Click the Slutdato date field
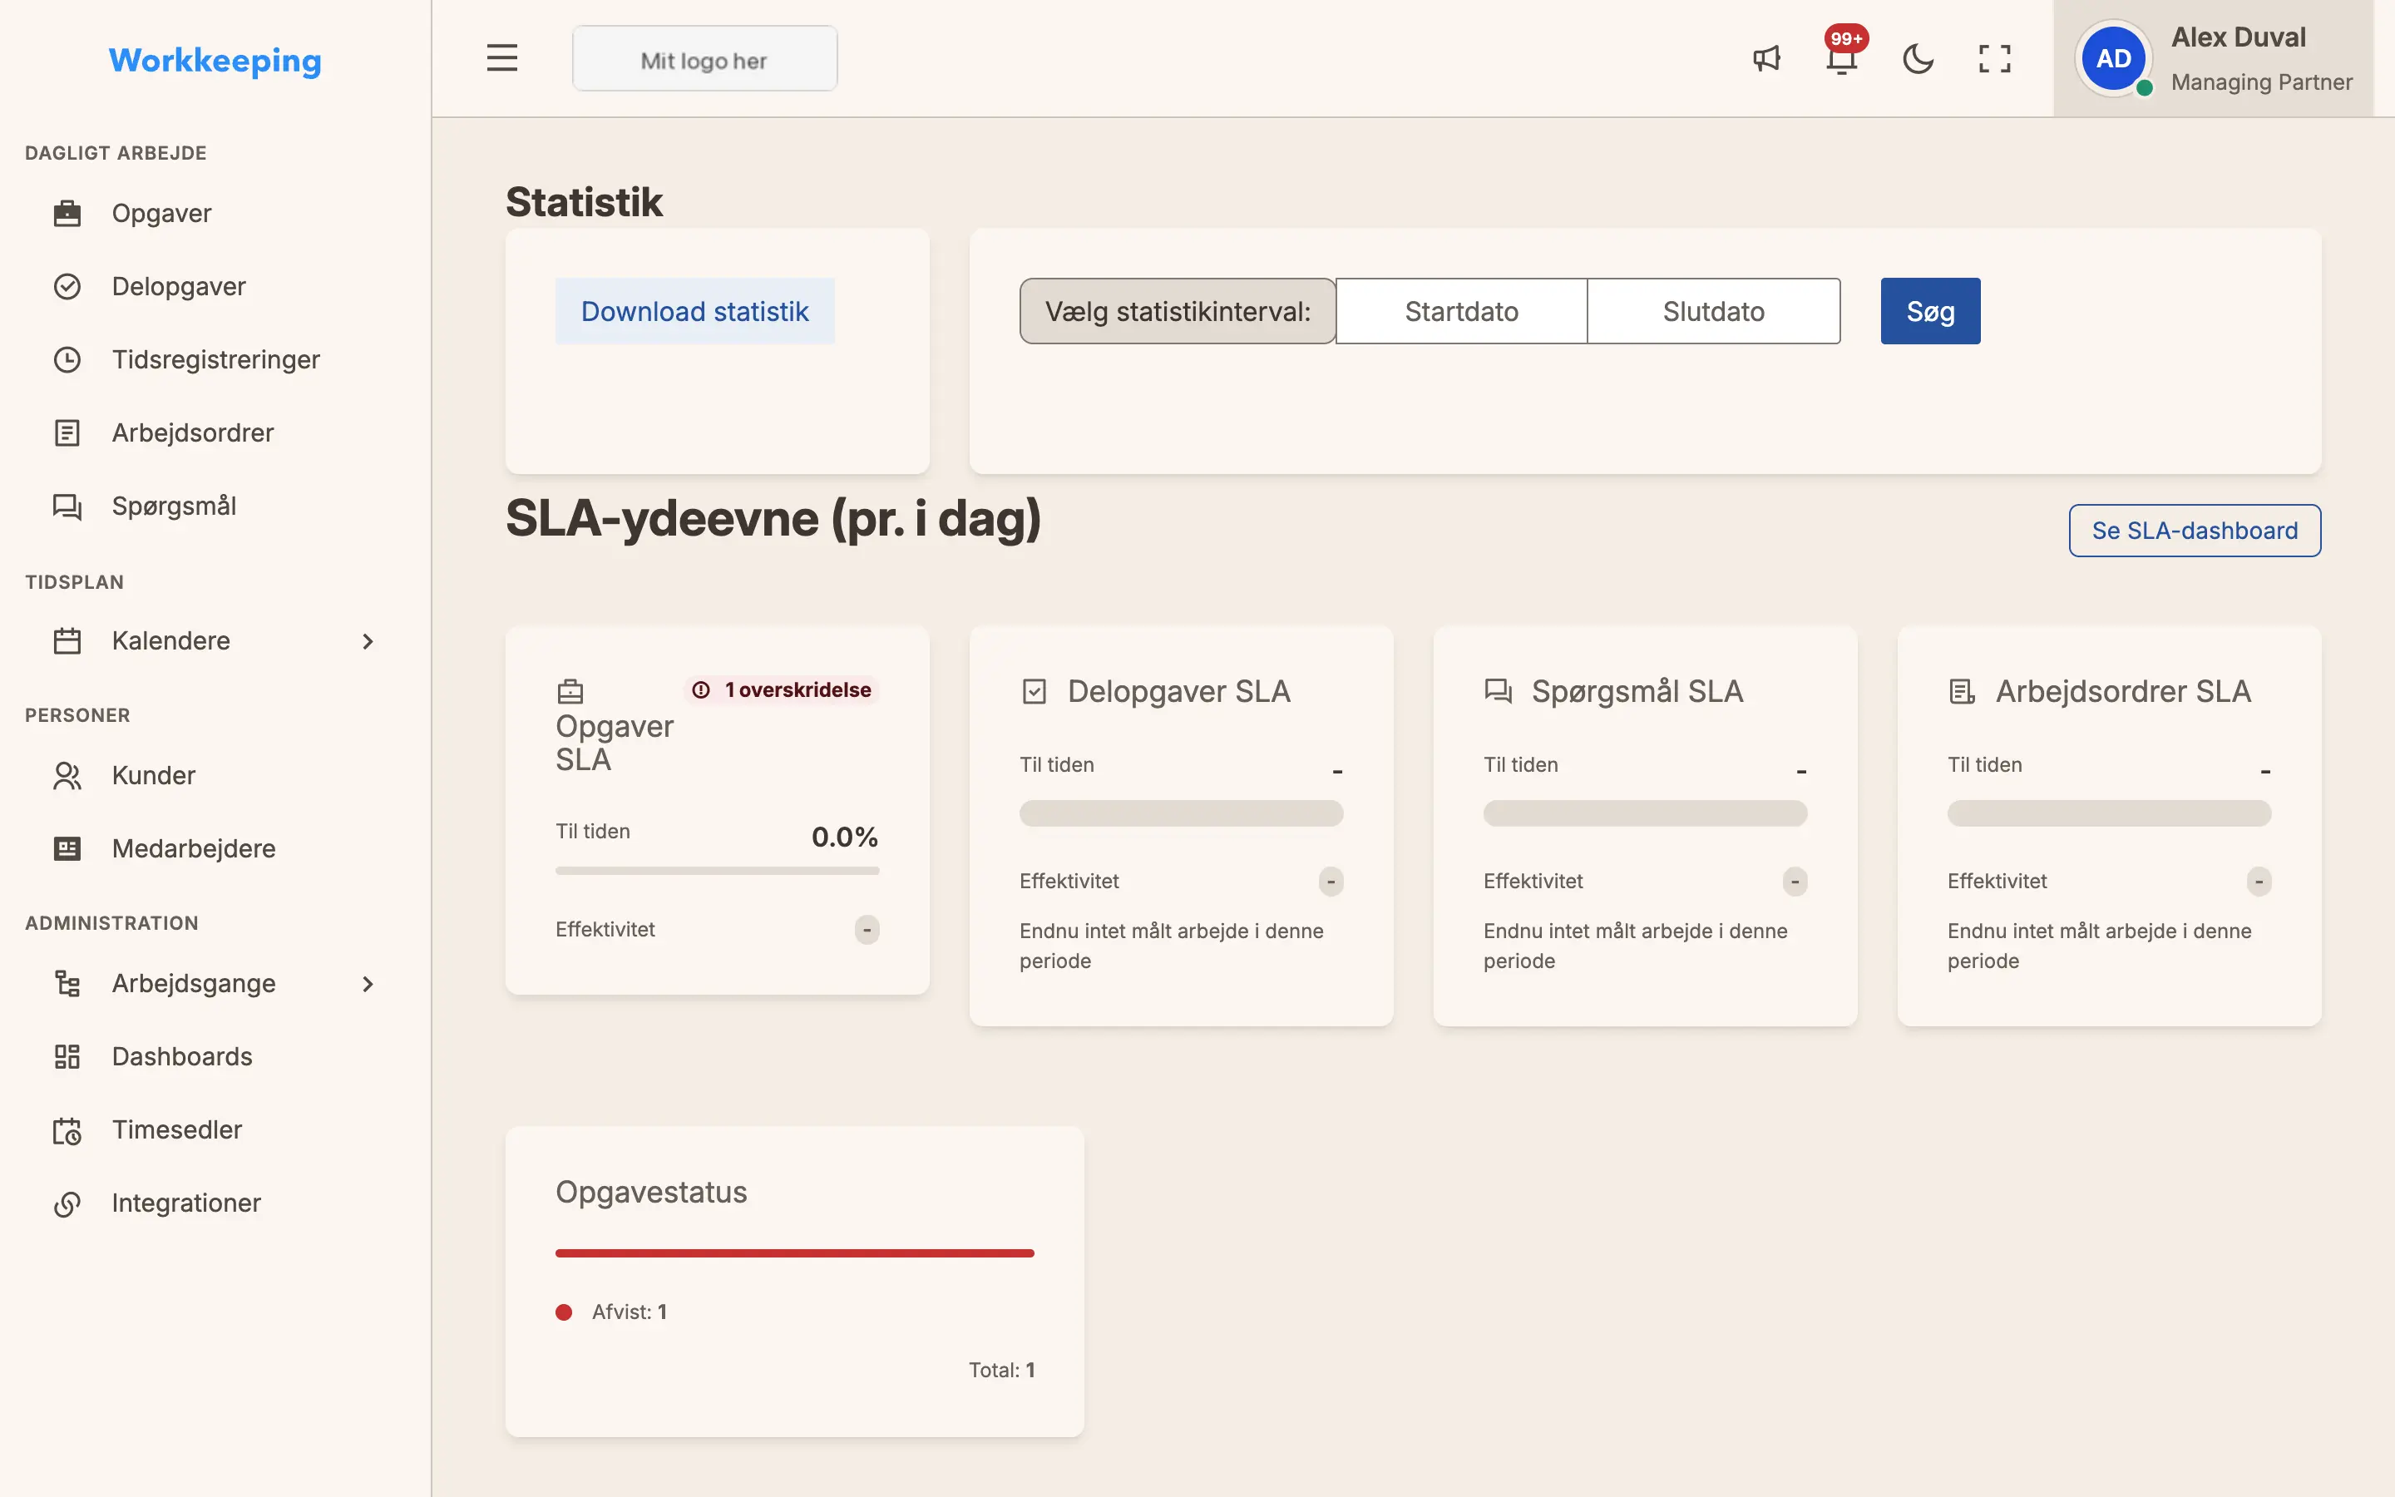Viewport: 2395px width, 1497px height. (1714, 311)
